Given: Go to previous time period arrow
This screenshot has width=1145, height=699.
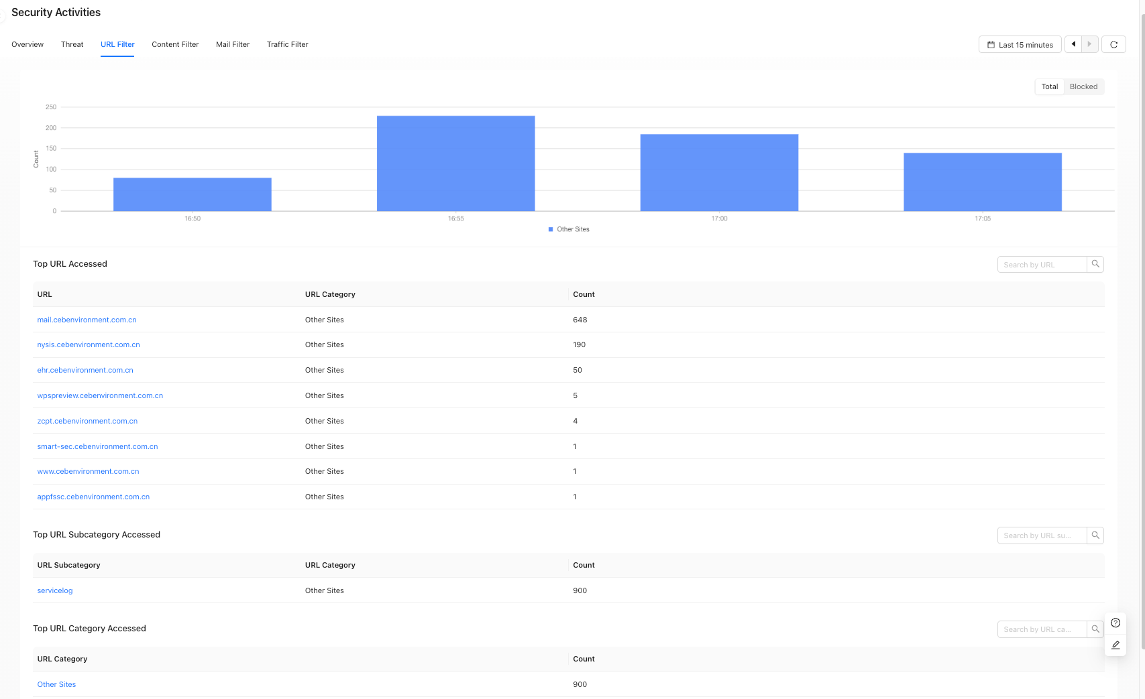Looking at the screenshot, I should (x=1073, y=44).
